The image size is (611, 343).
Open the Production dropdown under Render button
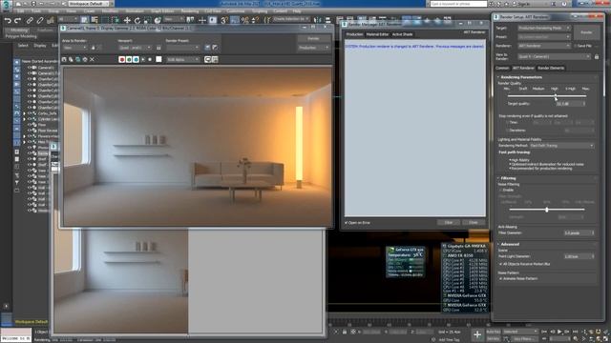[x=314, y=48]
